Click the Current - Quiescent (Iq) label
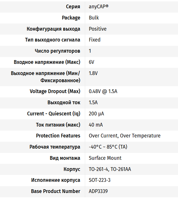Screen dimensions: 178x199 point(54,114)
